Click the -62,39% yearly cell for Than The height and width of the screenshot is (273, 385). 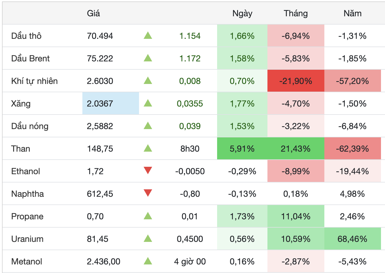click(352, 148)
